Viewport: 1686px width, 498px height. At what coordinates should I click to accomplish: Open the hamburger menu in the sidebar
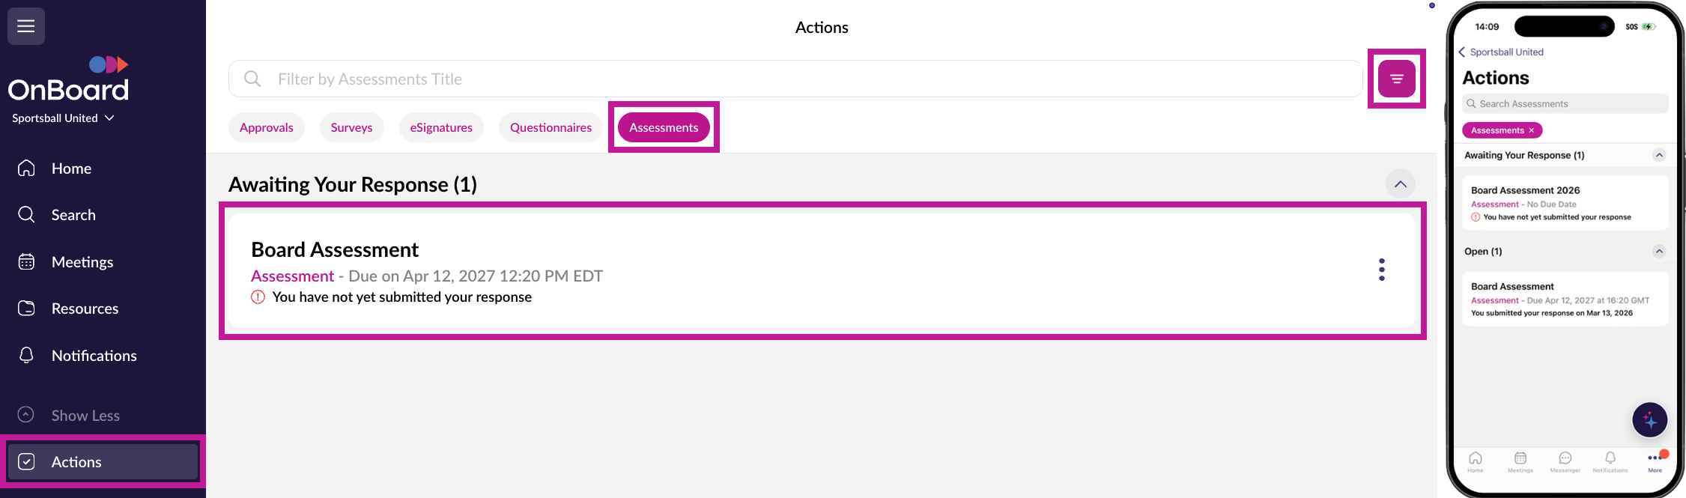(x=26, y=26)
